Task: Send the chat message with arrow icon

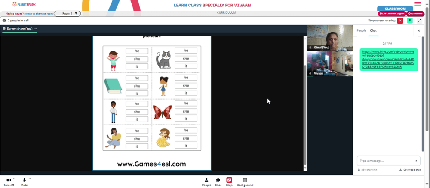Action: tap(416, 161)
